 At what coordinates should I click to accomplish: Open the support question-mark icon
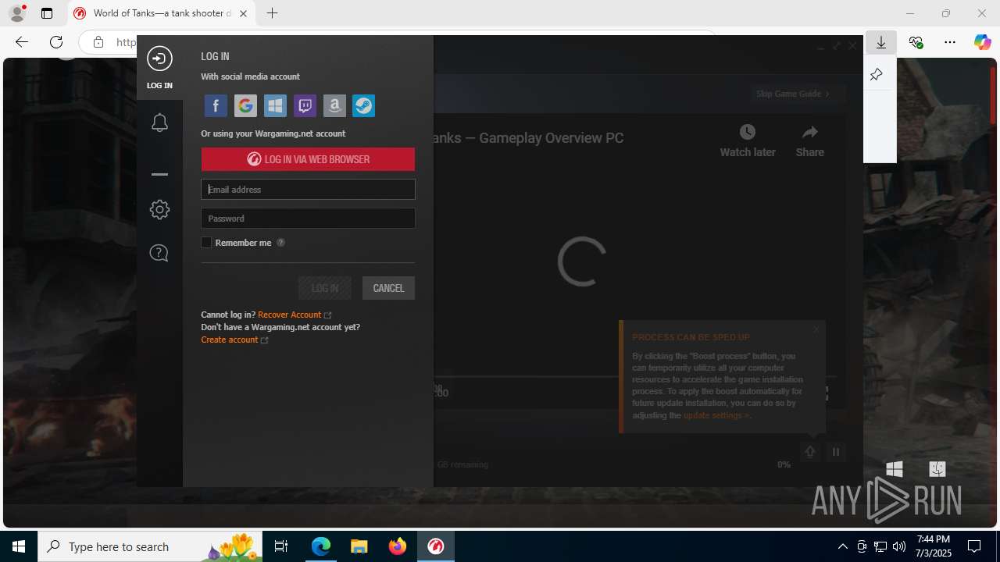tap(159, 253)
